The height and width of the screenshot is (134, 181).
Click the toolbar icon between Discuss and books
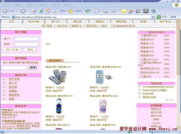(131, 11)
